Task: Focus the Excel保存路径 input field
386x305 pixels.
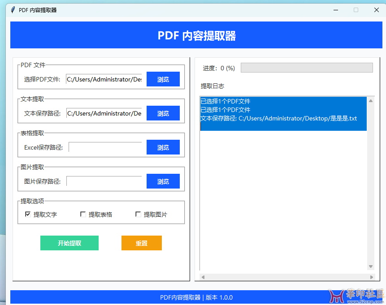Action: click(105, 147)
